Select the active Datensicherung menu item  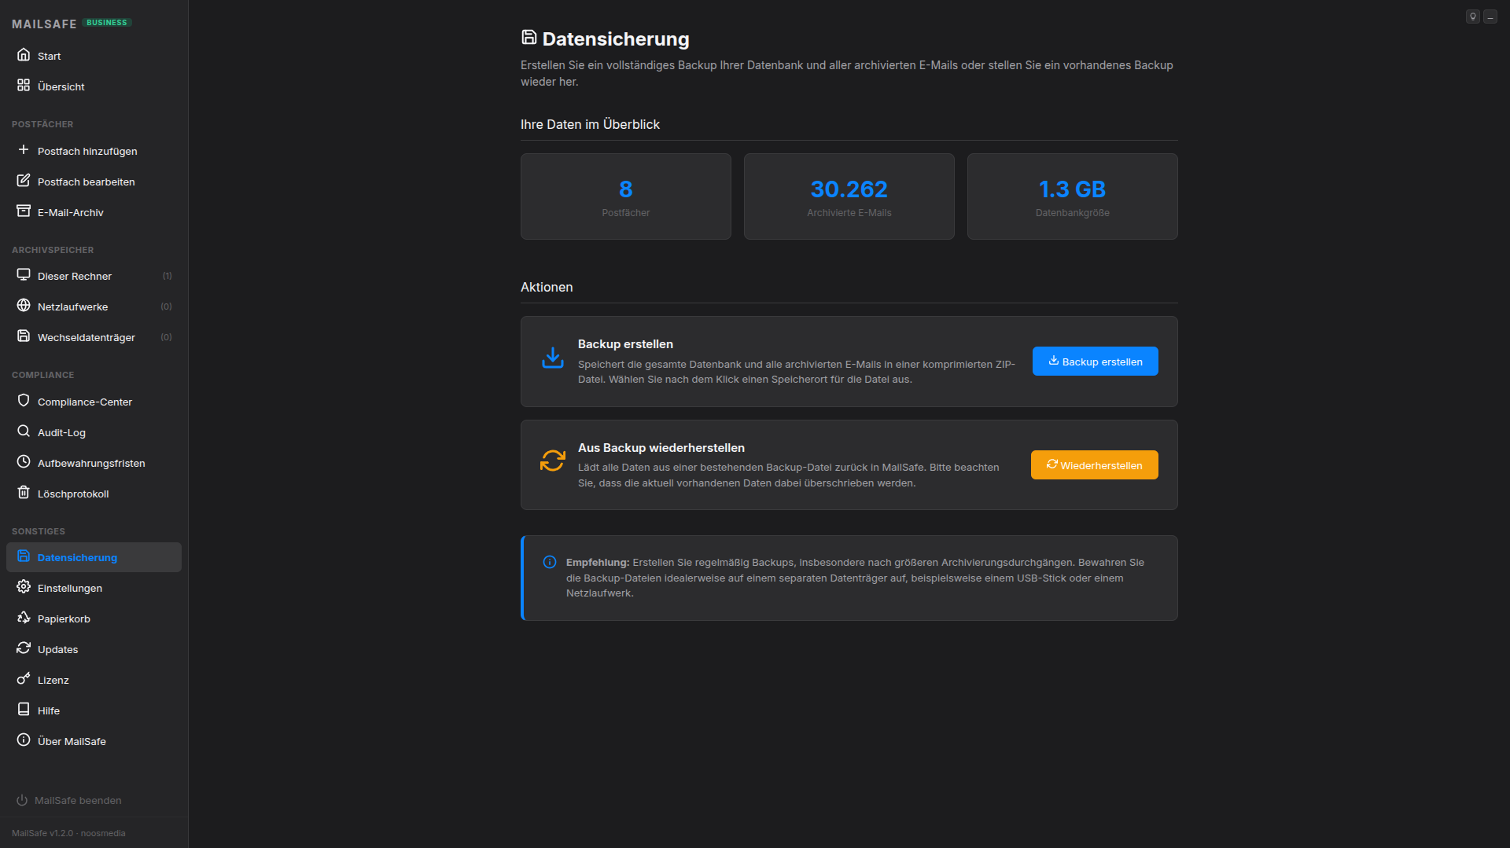(77, 556)
